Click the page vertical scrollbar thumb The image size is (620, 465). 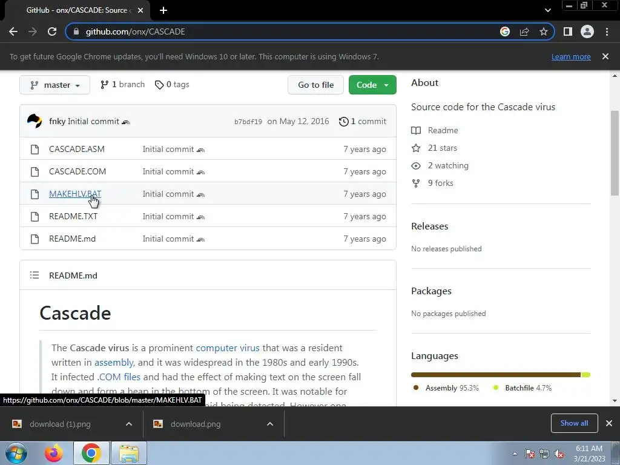(x=615, y=152)
